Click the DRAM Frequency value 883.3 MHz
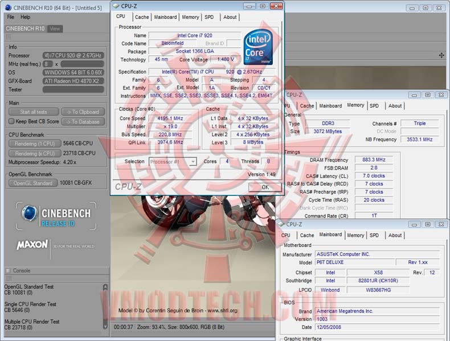Image resolution: width=450 pixels, height=341 pixels. tap(374, 160)
